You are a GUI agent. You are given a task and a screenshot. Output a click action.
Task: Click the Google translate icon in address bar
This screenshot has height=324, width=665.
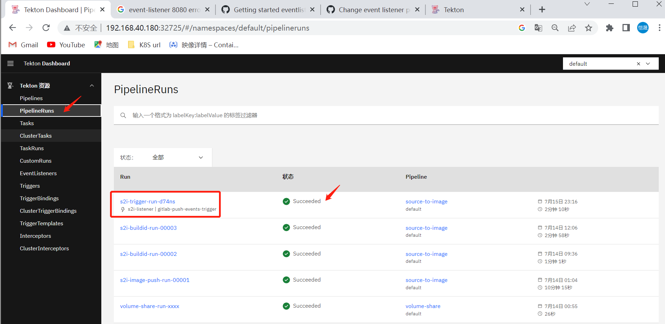538,28
